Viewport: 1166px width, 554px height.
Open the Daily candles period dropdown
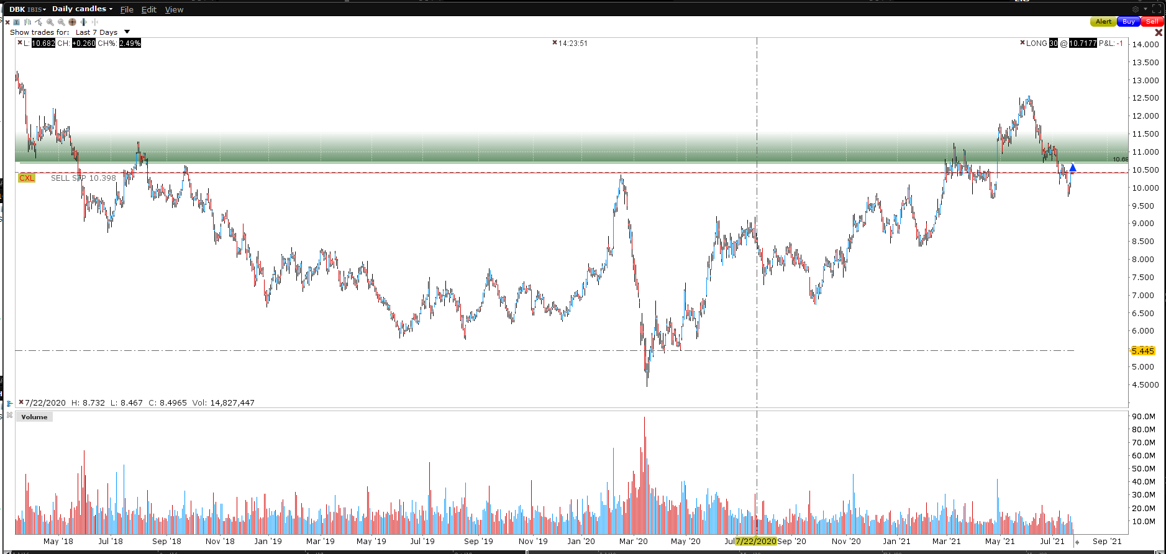(83, 9)
